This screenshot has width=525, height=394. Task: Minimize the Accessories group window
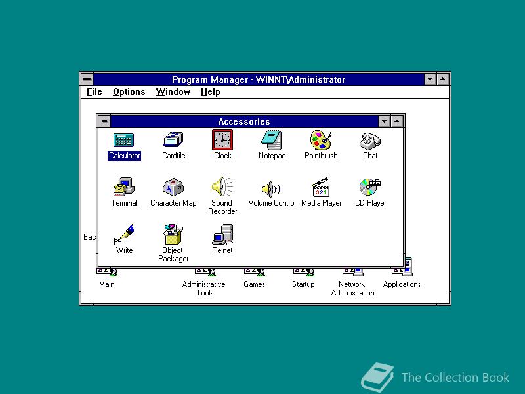[x=384, y=121]
